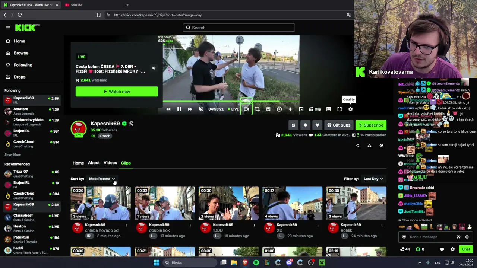477x268 pixels.
Task: Rewind the live stream player
Action: click(168, 109)
